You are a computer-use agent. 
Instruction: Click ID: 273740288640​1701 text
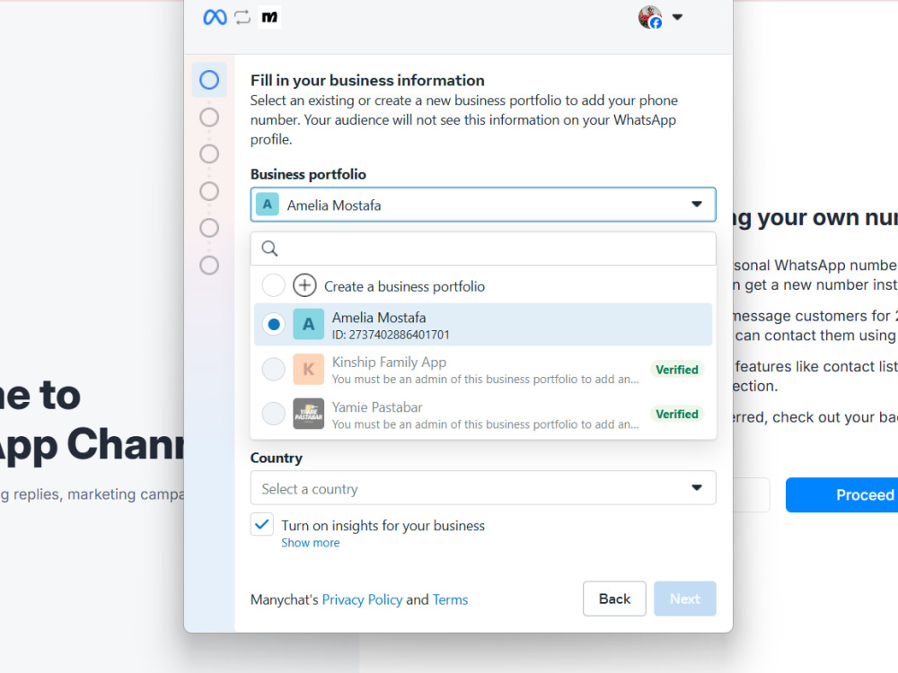391,335
